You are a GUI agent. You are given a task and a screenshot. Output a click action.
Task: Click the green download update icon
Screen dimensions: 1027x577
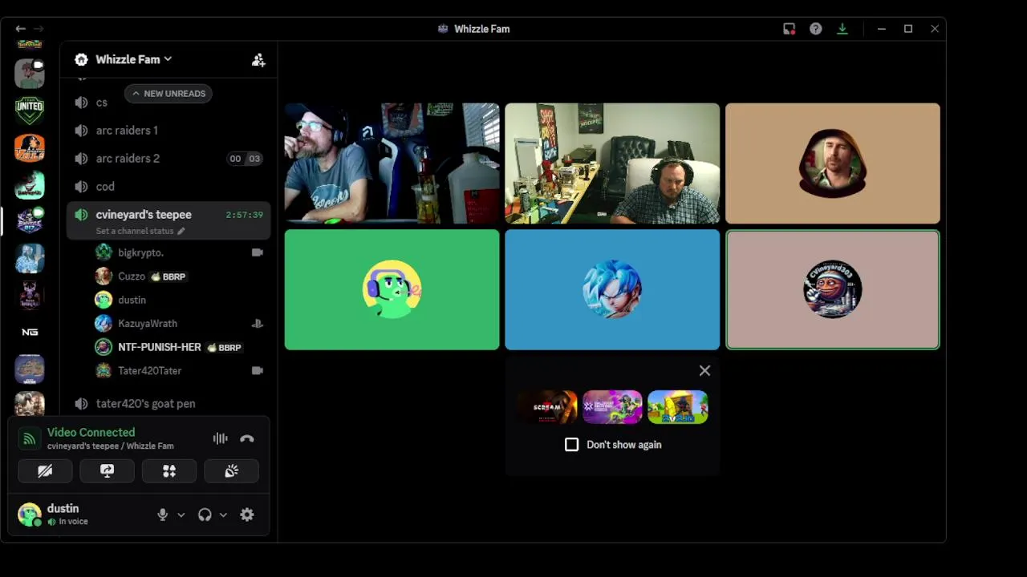842,29
